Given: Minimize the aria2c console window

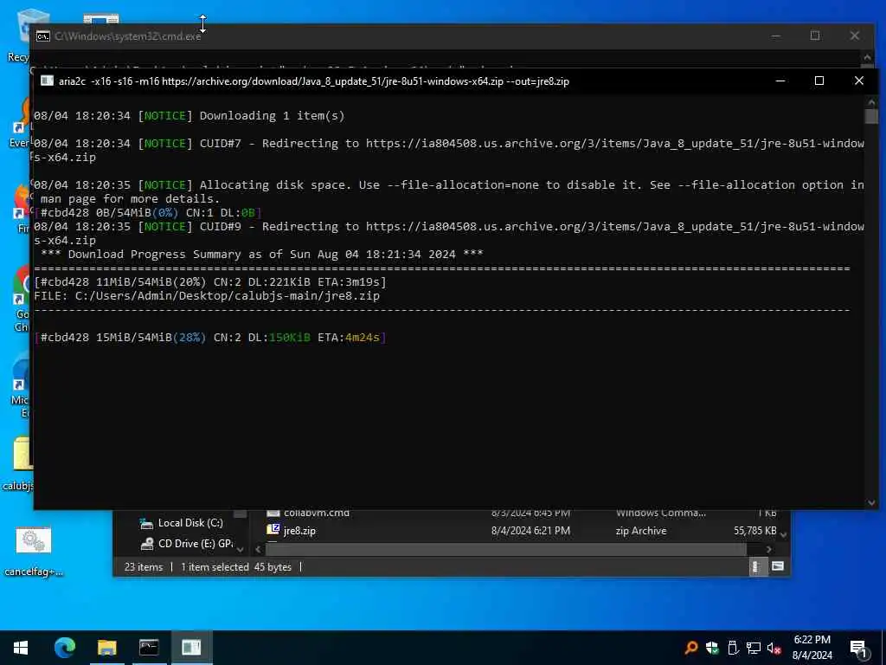Looking at the screenshot, I should pyautogui.click(x=780, y=81).
